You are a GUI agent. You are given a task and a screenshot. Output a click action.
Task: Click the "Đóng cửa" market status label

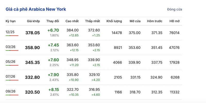(174, 9)
